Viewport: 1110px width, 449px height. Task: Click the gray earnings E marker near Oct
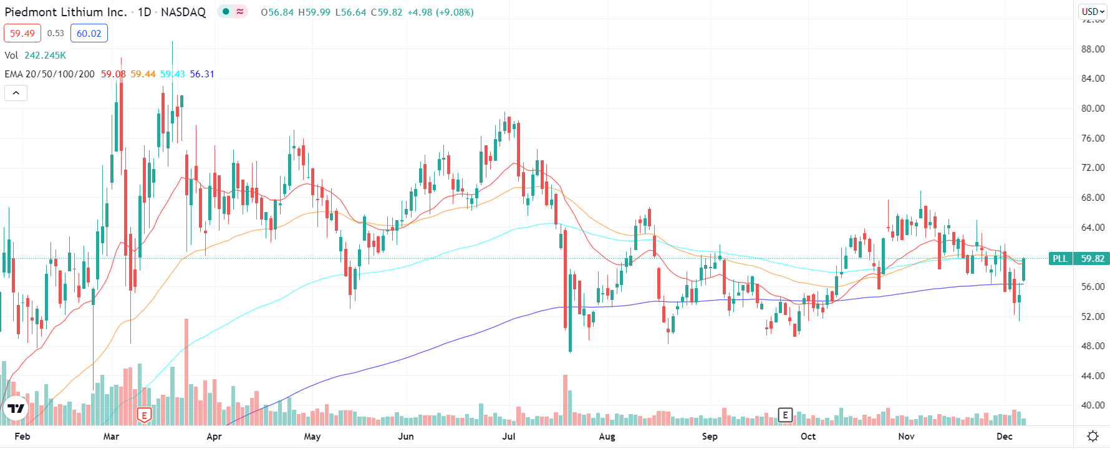[x=785, y=415]
